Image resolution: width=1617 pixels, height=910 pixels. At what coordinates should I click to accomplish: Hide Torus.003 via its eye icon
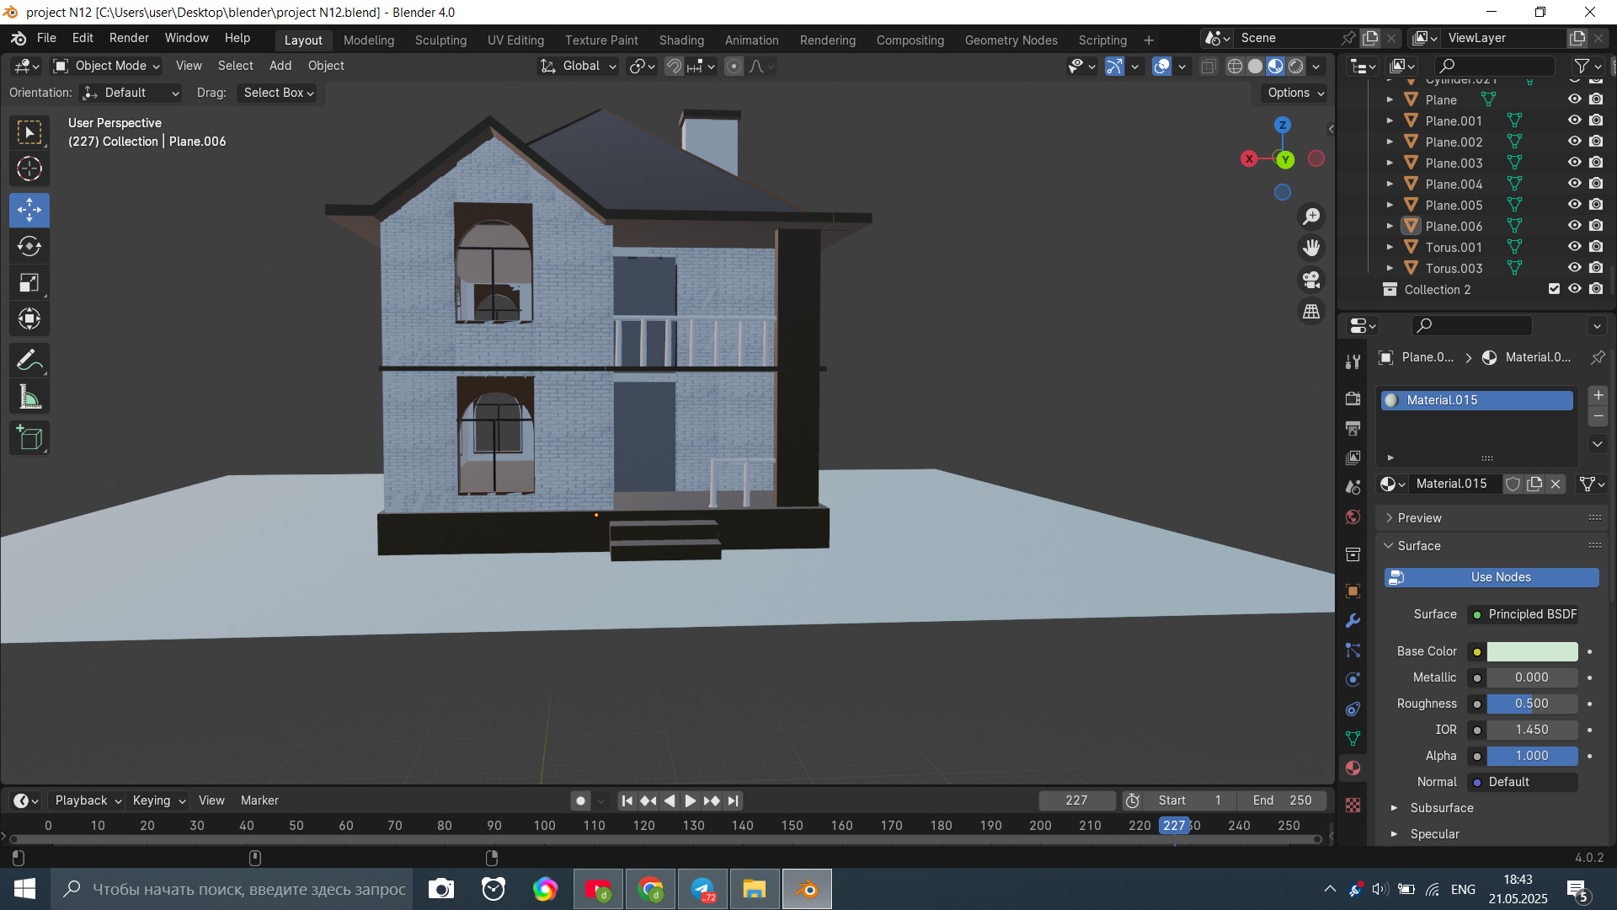tap(1574, 268)
